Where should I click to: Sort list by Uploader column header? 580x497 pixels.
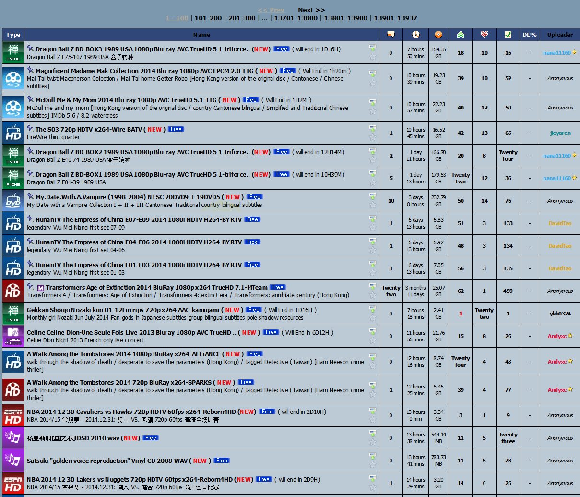[560, 35]
